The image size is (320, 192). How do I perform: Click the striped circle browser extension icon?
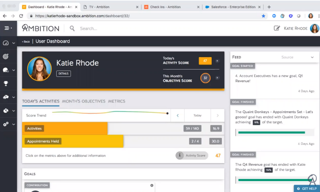point(282,16)
